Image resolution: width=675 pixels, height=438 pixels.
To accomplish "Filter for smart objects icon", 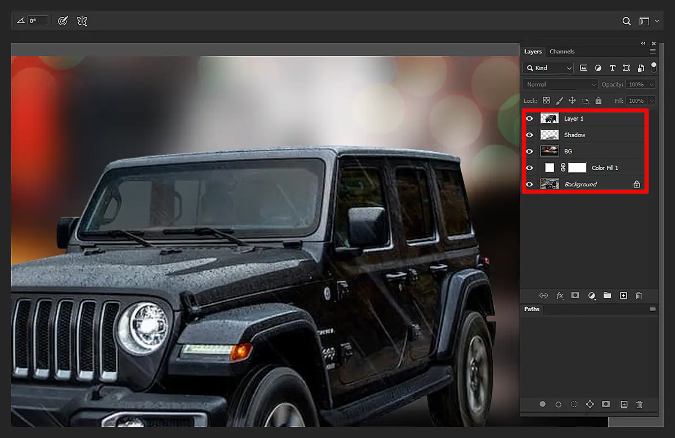I will [641, 69].
